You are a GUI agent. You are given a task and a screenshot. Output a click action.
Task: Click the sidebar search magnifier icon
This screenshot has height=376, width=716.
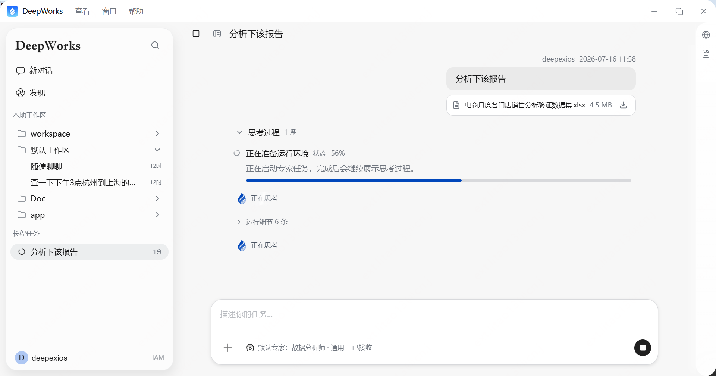point(155,45)
